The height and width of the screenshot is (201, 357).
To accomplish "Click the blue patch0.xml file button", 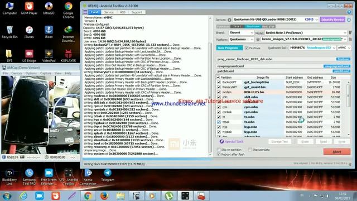I will pos(341,71).
